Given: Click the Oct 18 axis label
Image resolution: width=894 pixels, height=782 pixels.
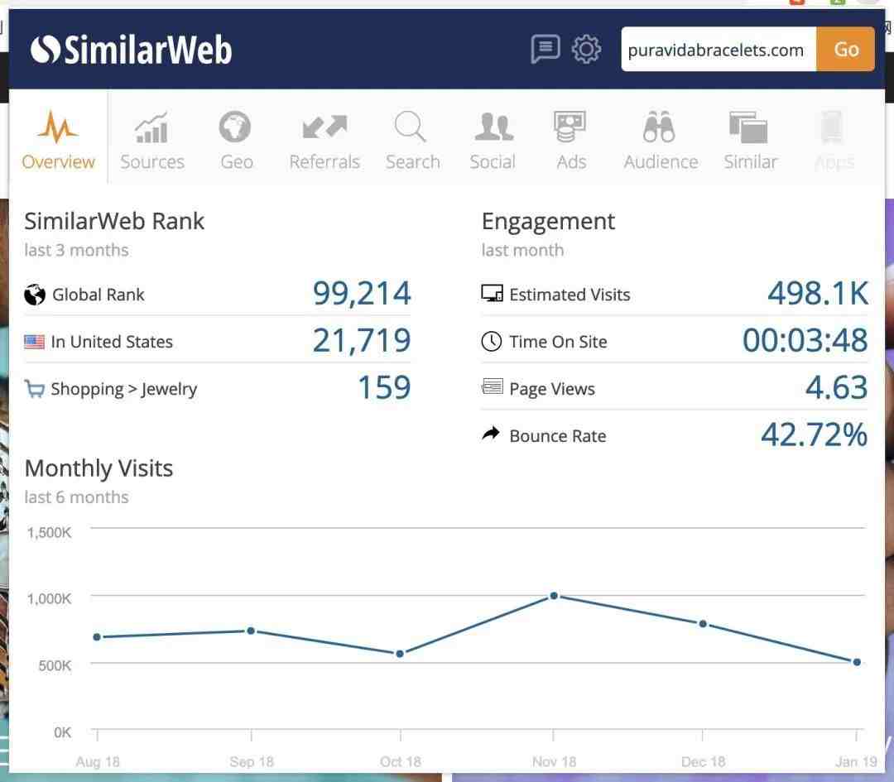Looking at the screenshot, I should point(401,762).
